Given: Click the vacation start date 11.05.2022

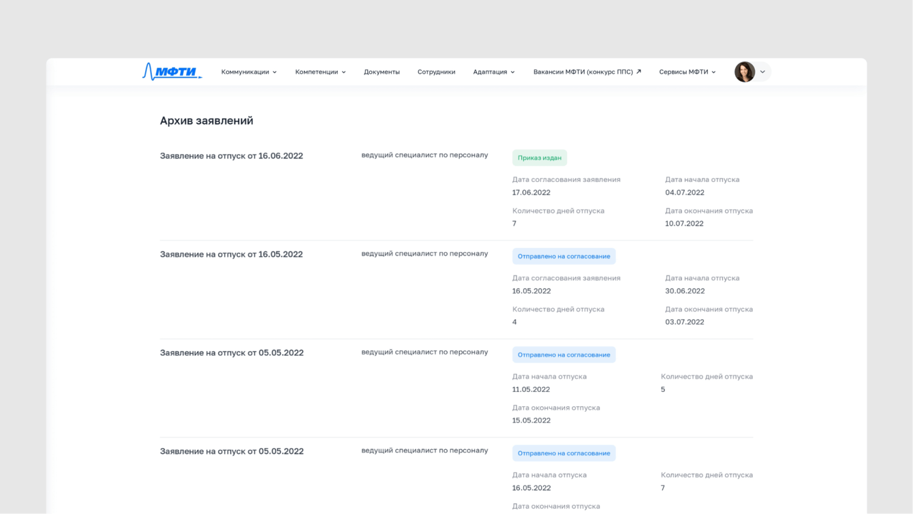Looking at the screenshot, I should point(531,389).
